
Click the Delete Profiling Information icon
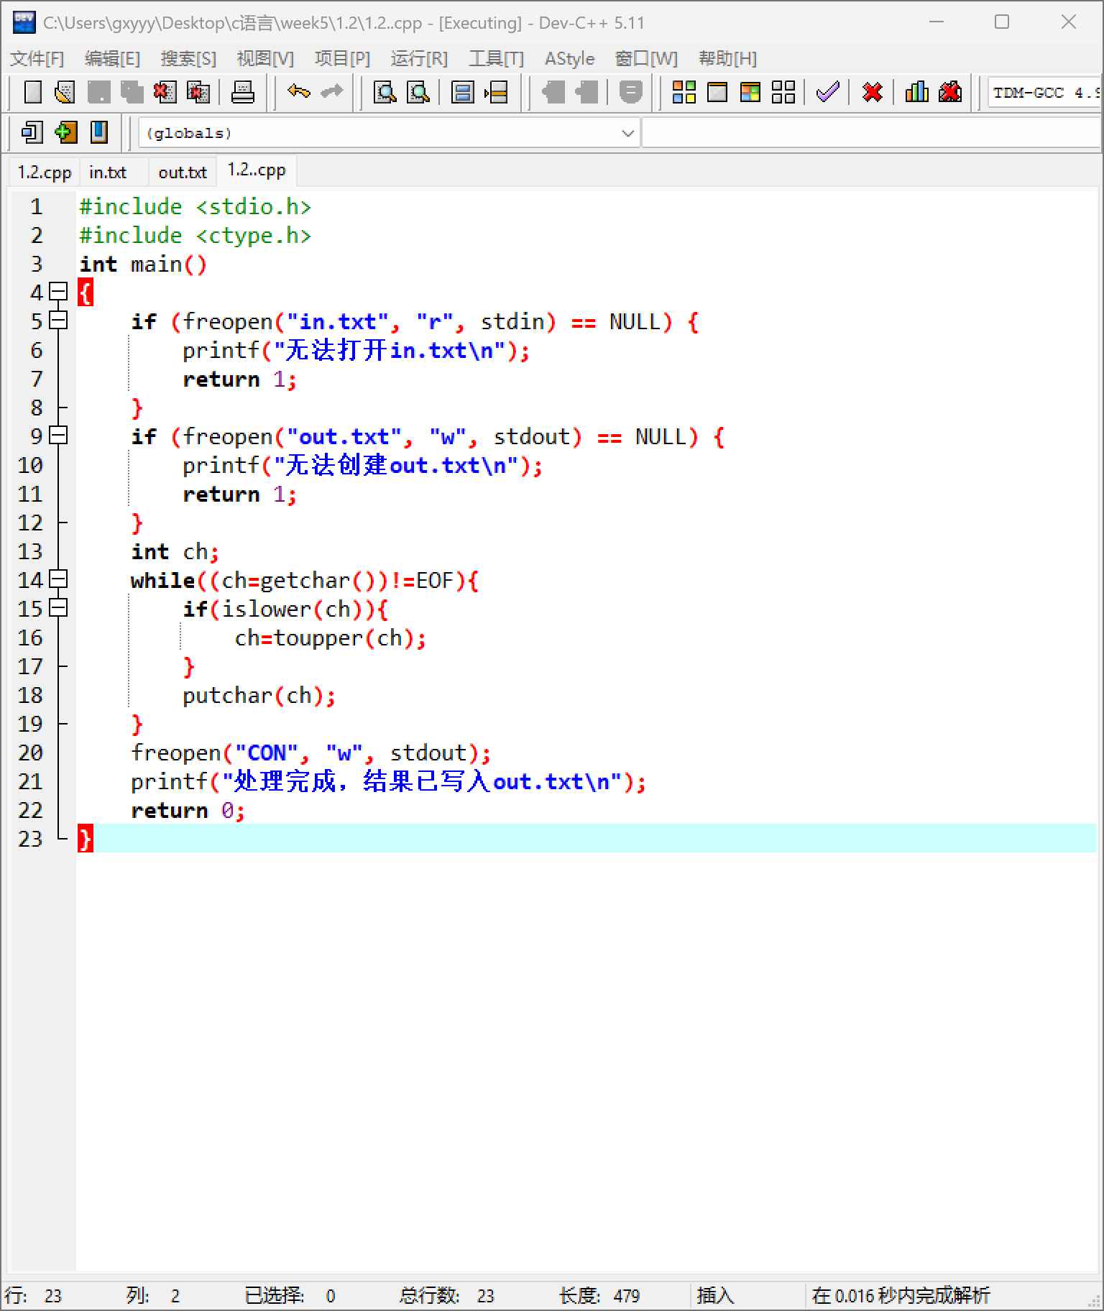coord(950,92)
